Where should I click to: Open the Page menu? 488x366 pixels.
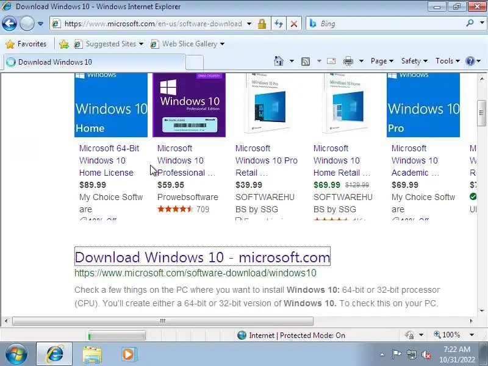click(x=382, y=61)
